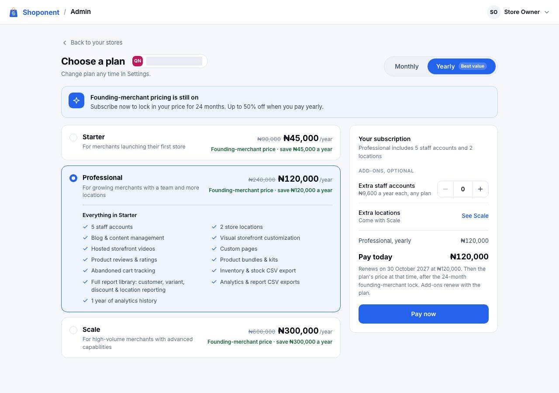The width and height of the screenshot is (559, 393).
Task: Click the checkmark beside Blog & content management
Action: pos(86,238)
